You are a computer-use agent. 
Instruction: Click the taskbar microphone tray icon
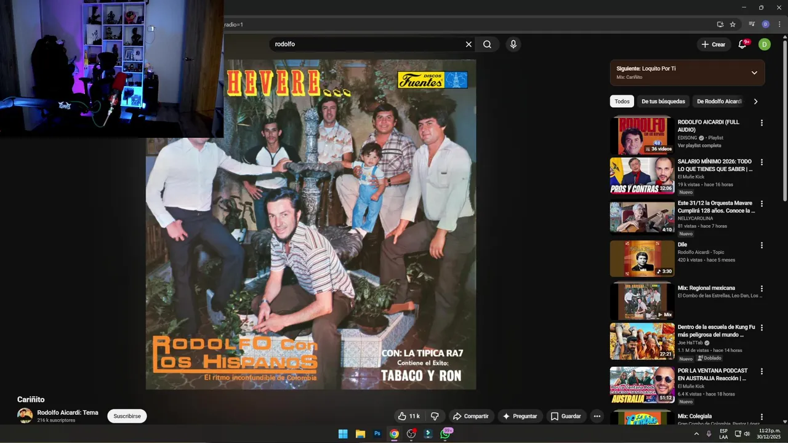point(709,434)
